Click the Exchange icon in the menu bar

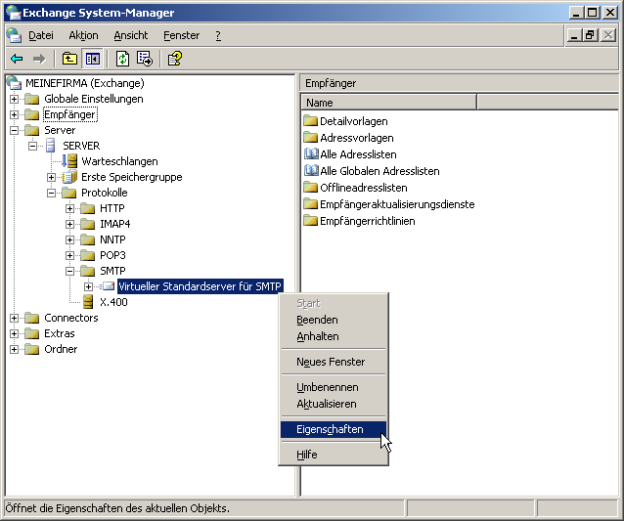(15, 35)
